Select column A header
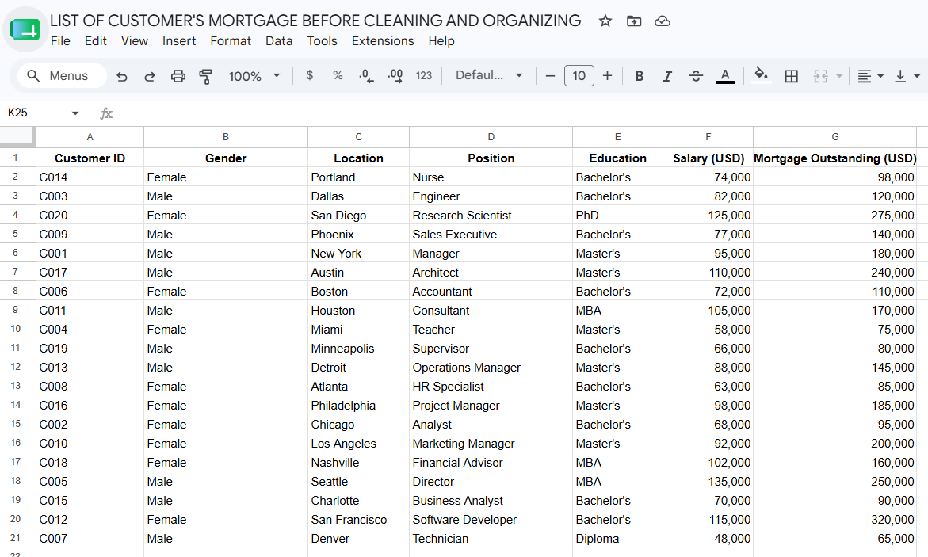The width and height of the screenshot is (928, 557). (90, 137)
